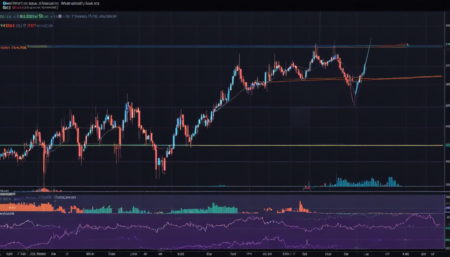Hide the orange trendline overlay

tap(385, 77)
